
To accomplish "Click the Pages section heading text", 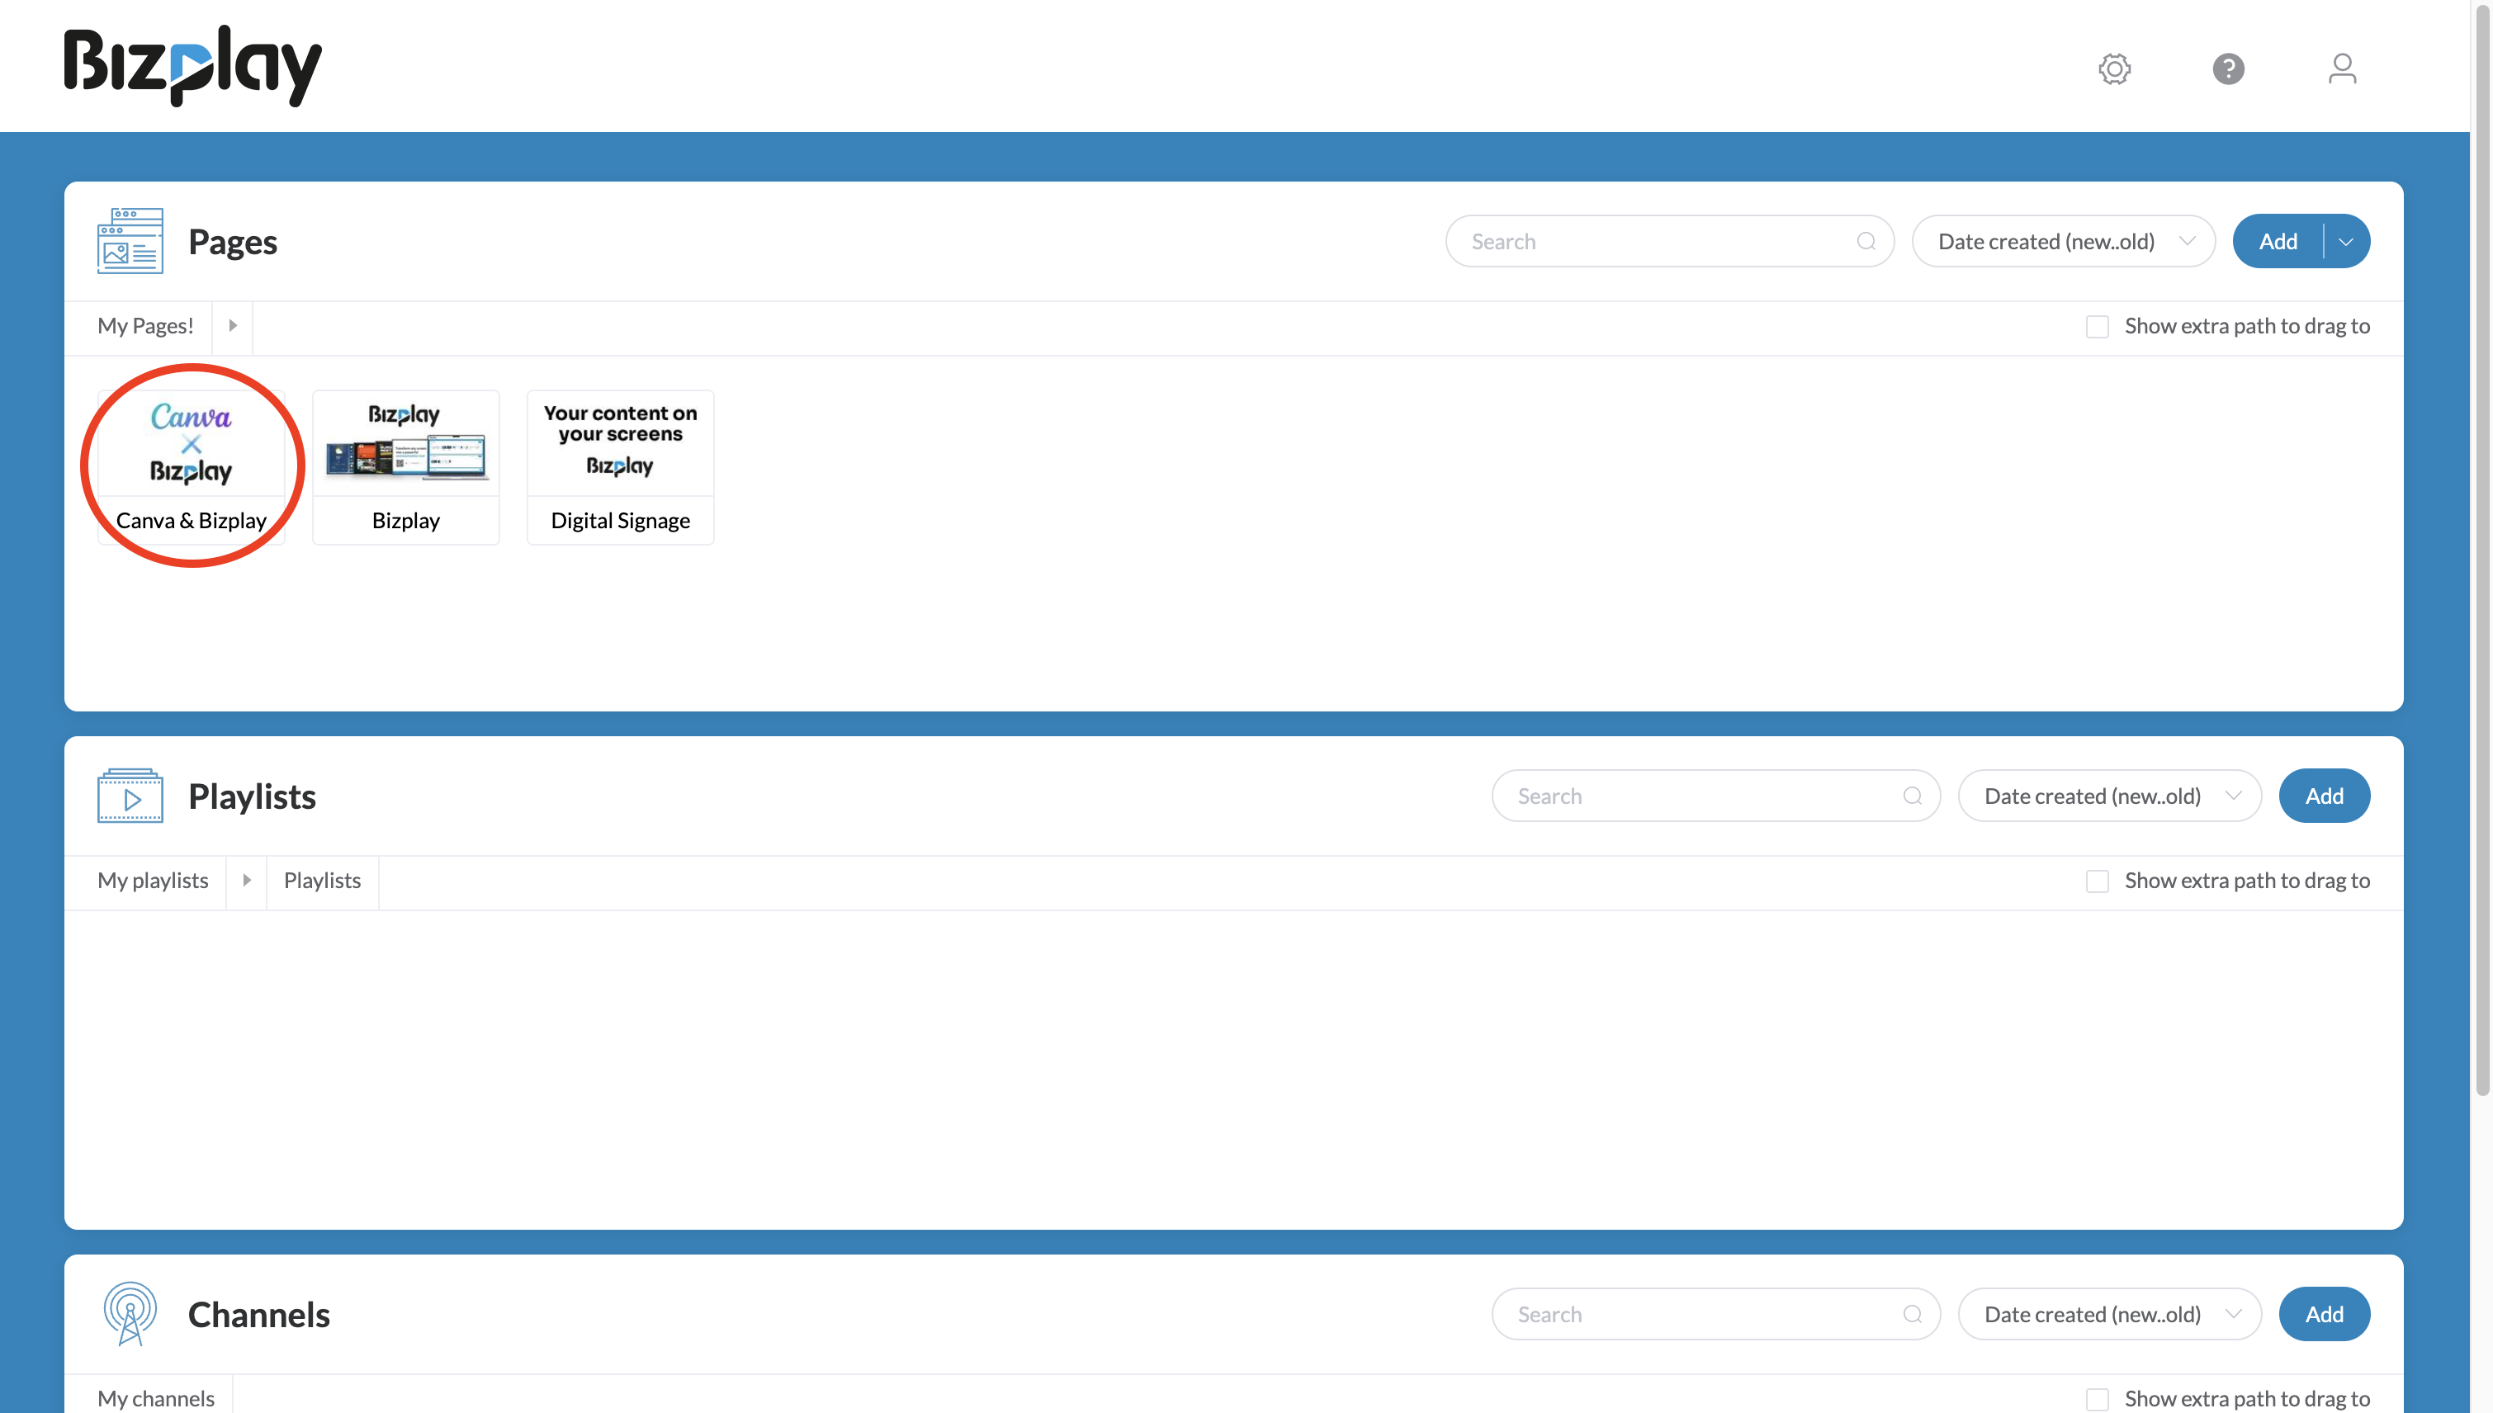I will (x=233, y=242).
